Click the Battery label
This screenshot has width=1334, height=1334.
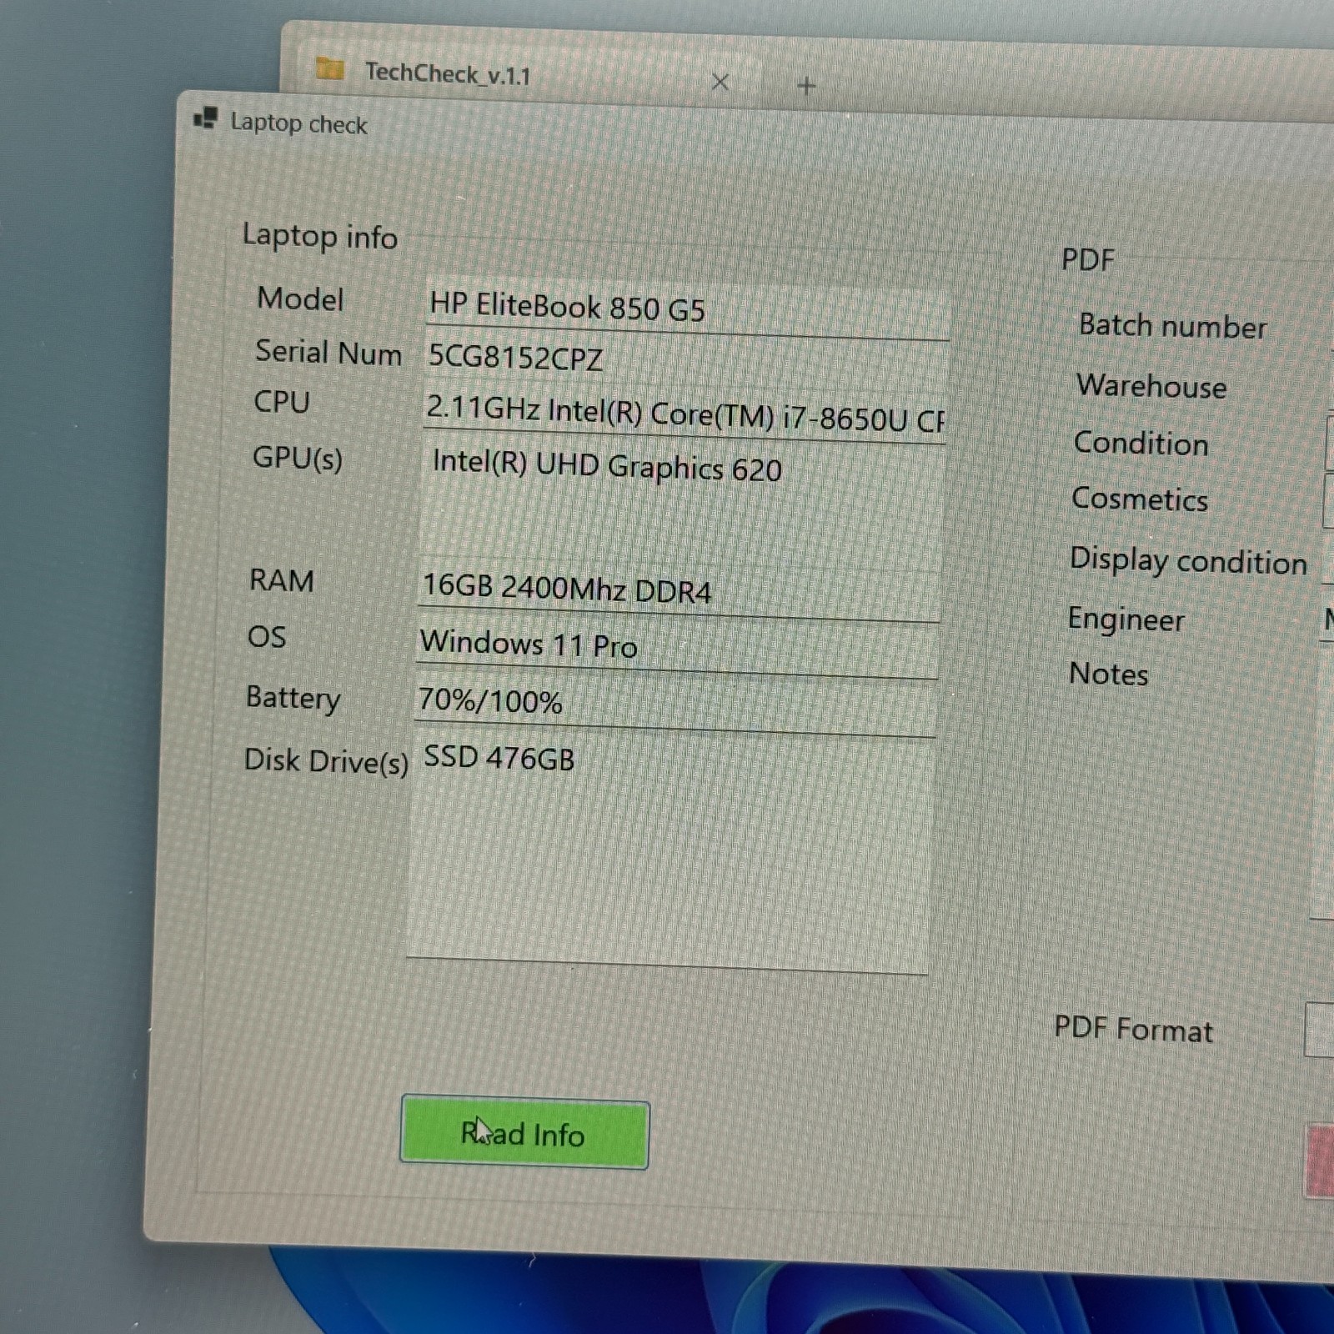click(x=293, y=698)
